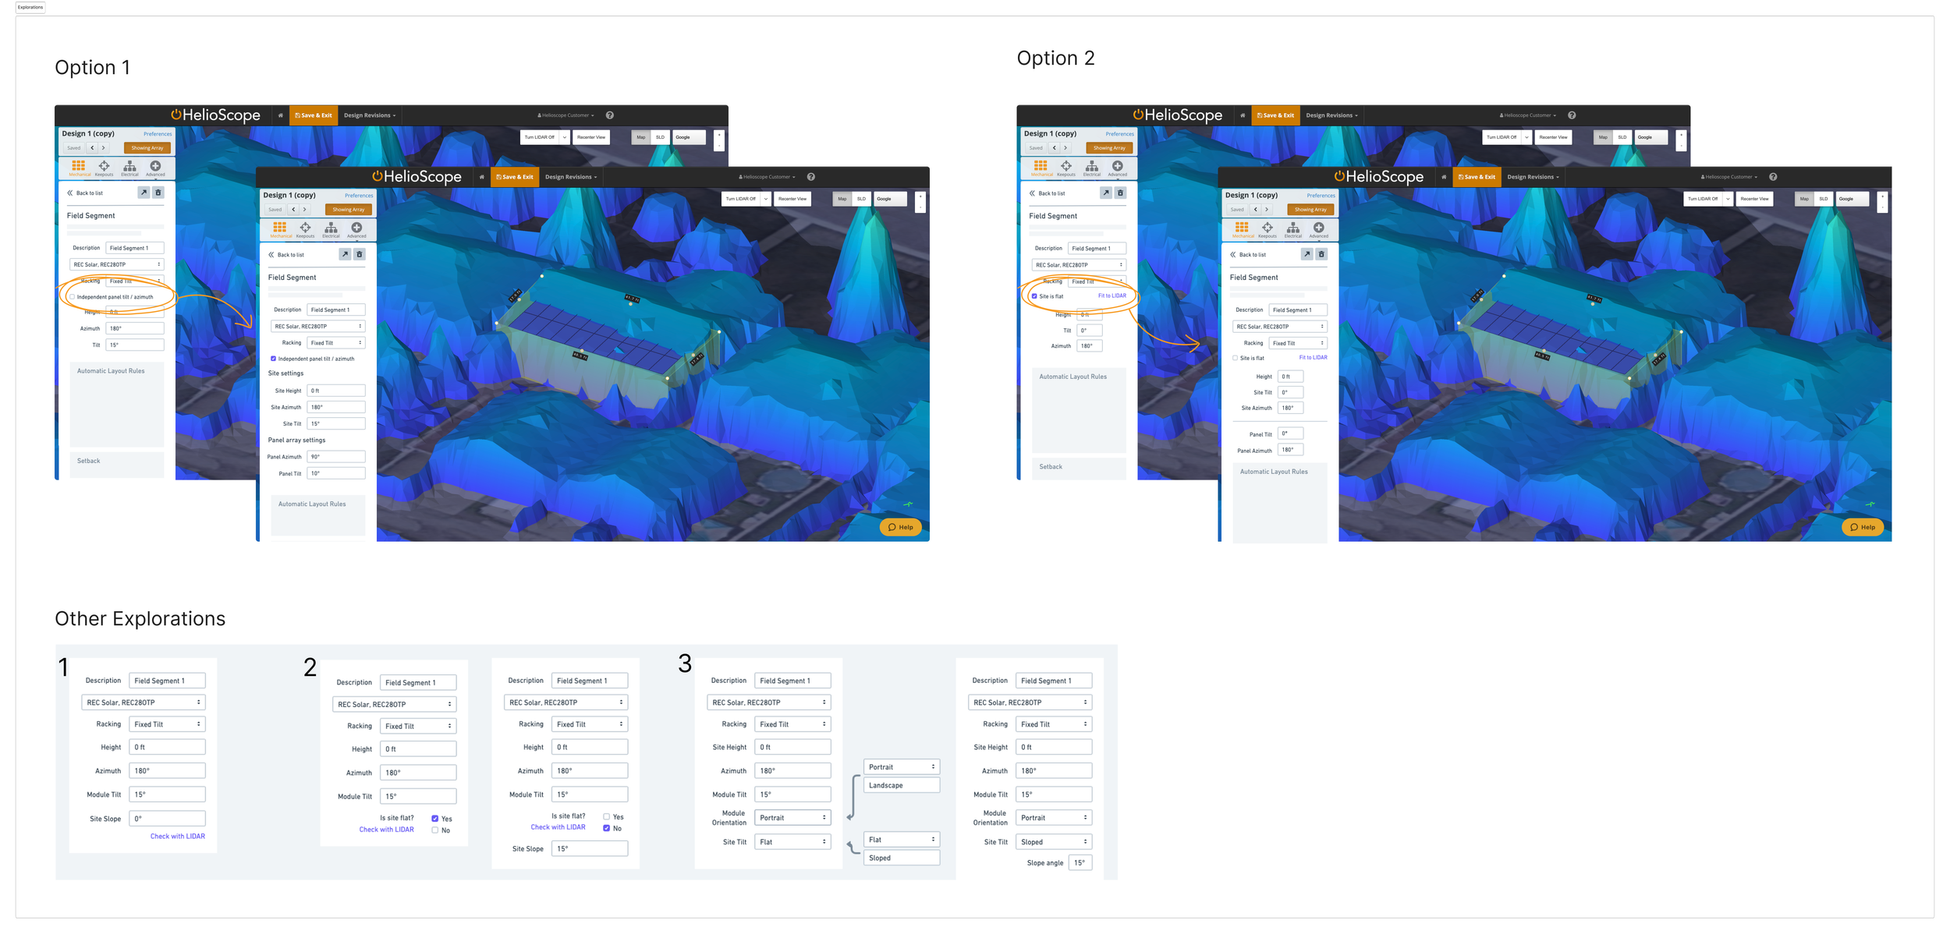Click orange Help chat button in Option 2
Viewport: 1950px width, 934px height.
coord(1863,527)
